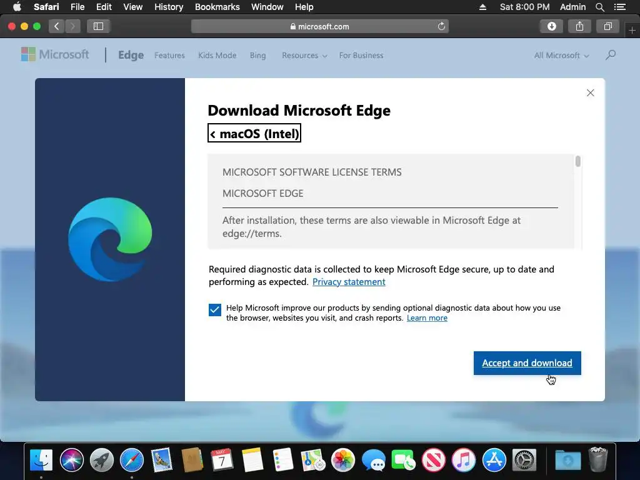Open Music icon in dock

(464, 459)
